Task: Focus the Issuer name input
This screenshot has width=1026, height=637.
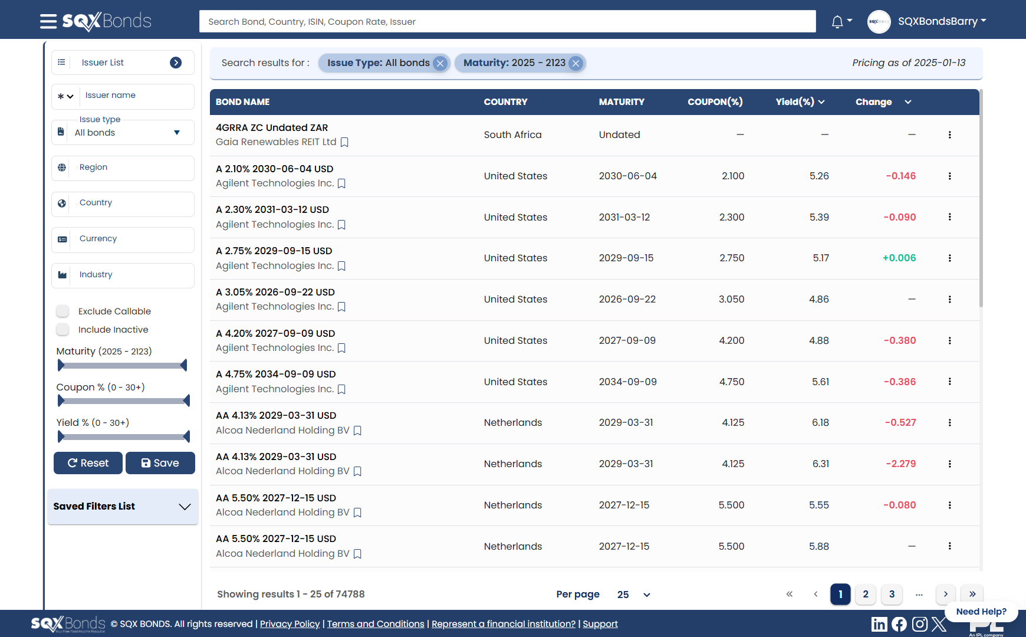Action: pyautogui.click(x=137, y=96)
